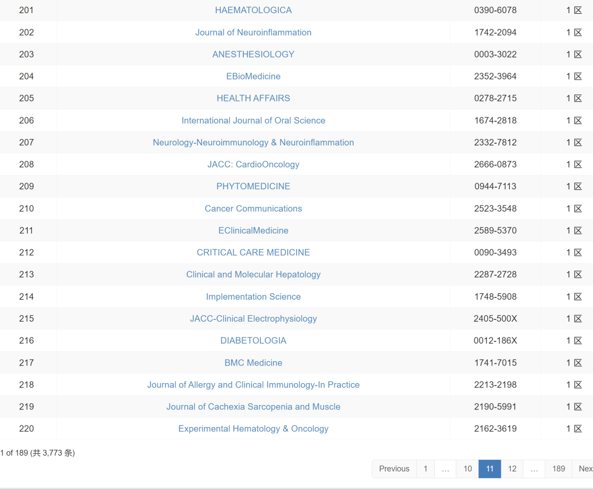Select the EClinicalMedicine link
The height and width of the screenshot is (489, 593).
253,231
